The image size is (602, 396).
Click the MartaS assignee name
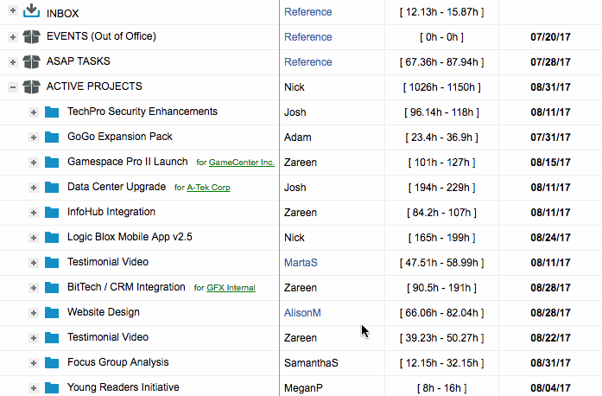click(x=301, y=262)
